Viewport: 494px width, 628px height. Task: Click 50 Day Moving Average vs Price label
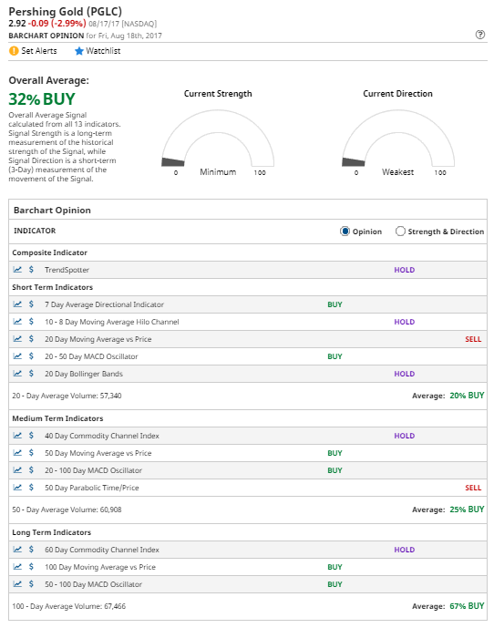(98, 453)
